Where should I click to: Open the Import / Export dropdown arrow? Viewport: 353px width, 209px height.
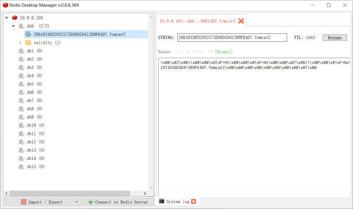click(x=77, y=202)
